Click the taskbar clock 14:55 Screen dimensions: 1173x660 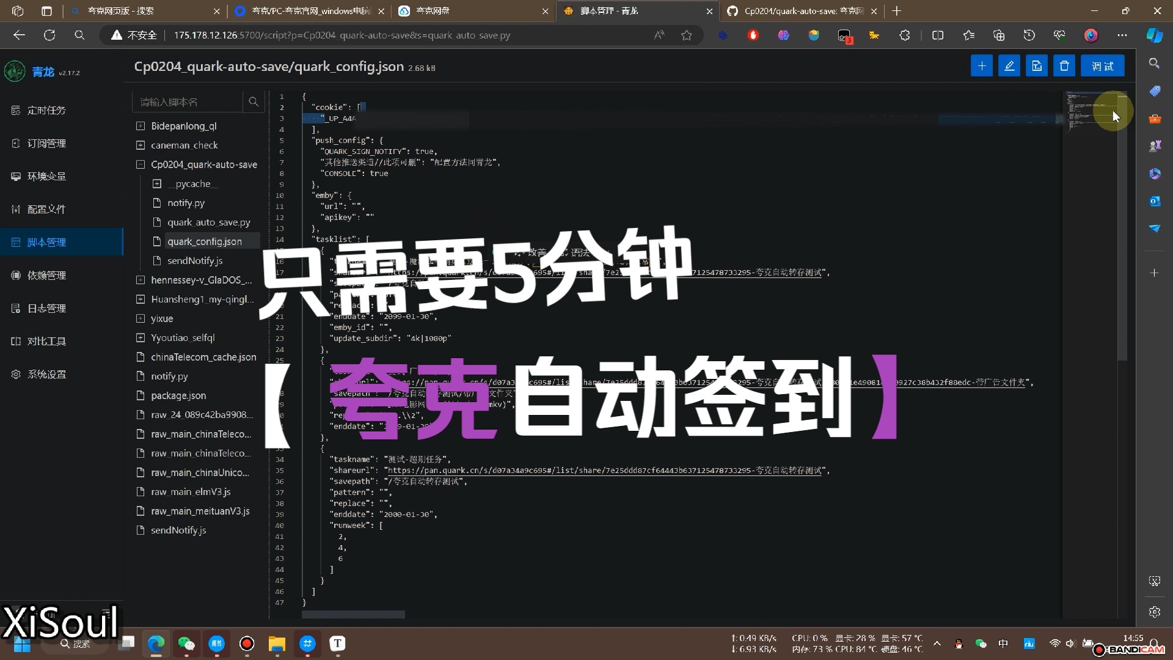[x=1133, y=638]
